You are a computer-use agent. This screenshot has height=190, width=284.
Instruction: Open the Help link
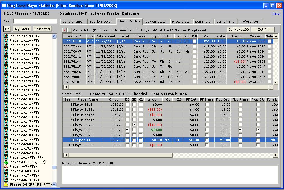tap(276, 13)
